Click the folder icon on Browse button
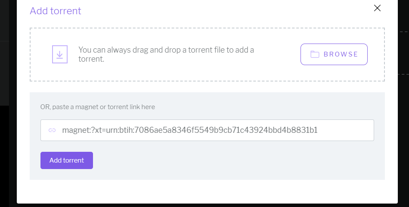Viewport: 409px width, 207px height. pyautogui.click(x=315, y=54)
